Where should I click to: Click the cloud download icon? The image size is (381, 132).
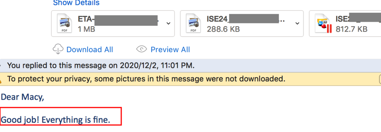pos(58,49)
